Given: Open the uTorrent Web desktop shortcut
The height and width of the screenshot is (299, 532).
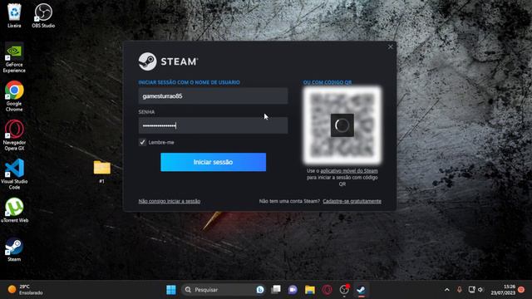Looking at the screenshot, I should click(x=14, y=210).
